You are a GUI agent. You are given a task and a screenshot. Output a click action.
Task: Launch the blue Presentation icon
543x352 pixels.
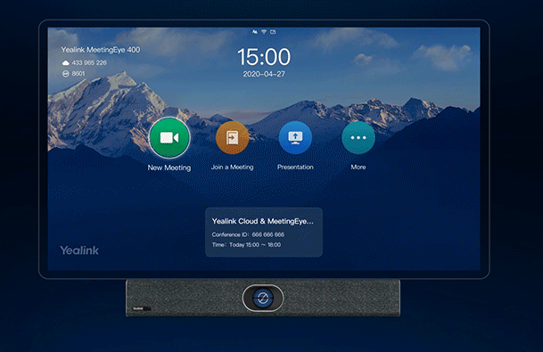tap(295, 138)
